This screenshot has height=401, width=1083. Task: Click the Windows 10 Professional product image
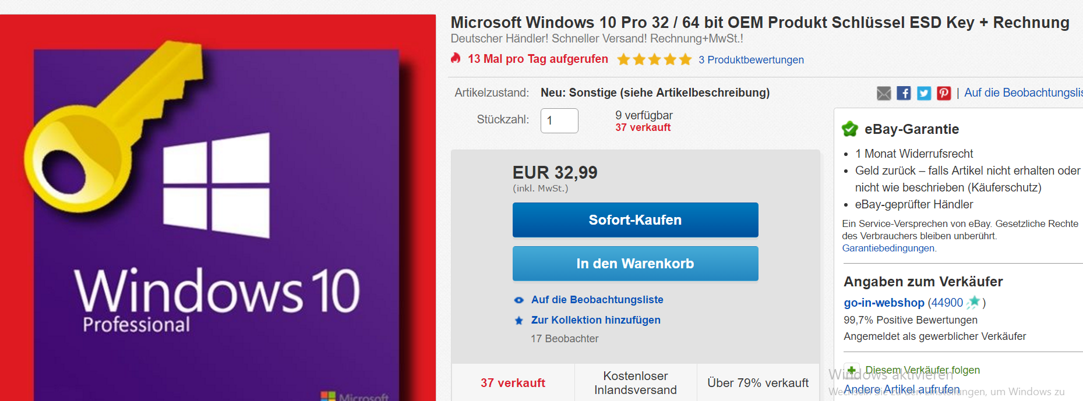pos(218,208)
